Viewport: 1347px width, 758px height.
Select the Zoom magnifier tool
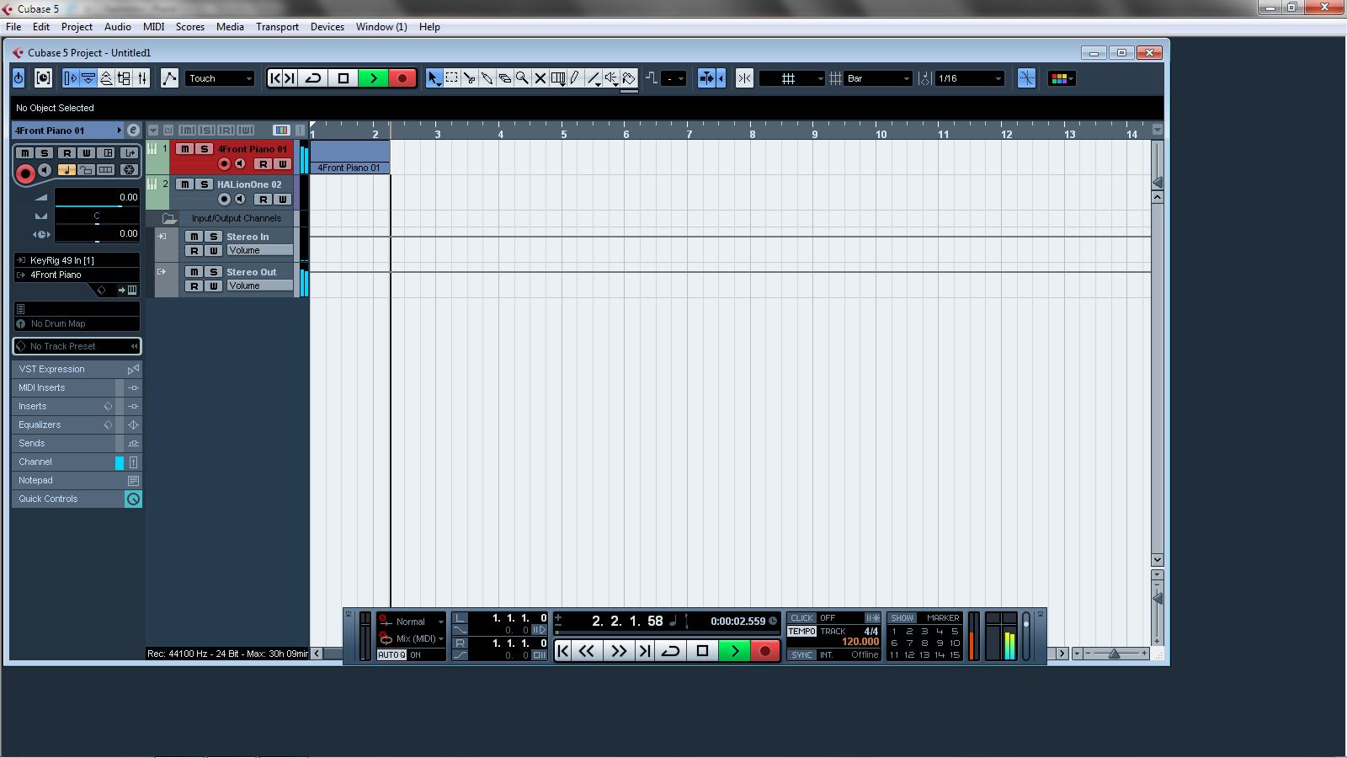pyautogui.click(x=523, y=78)
